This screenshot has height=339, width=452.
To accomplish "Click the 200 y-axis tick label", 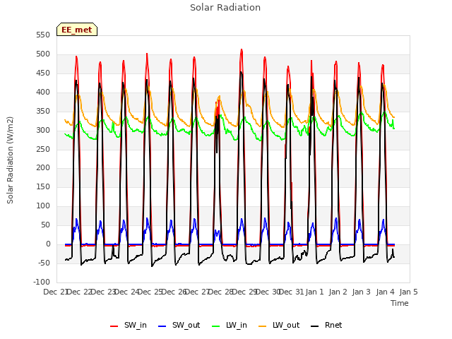I will (x=43, y=168).
